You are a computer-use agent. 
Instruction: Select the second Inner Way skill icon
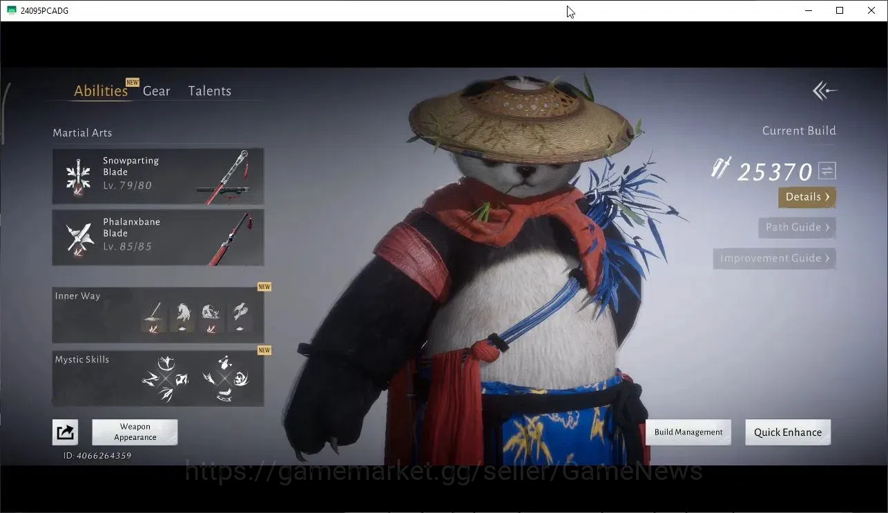(182, 316)
